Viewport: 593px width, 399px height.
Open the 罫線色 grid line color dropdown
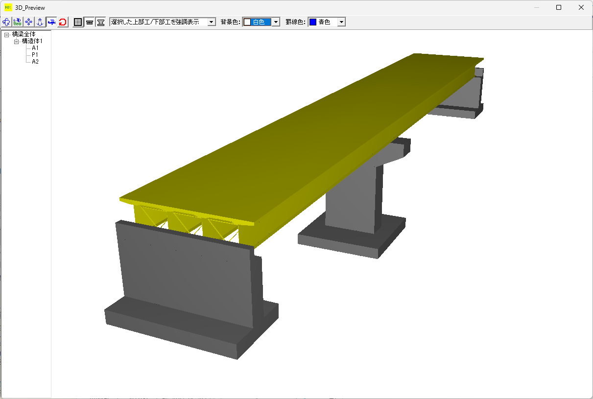(x=341, y=22)
